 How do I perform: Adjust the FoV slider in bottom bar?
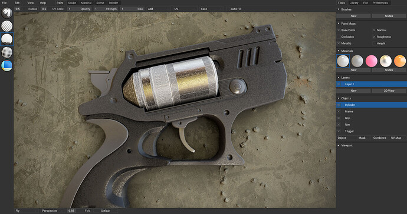click(80, 211)
